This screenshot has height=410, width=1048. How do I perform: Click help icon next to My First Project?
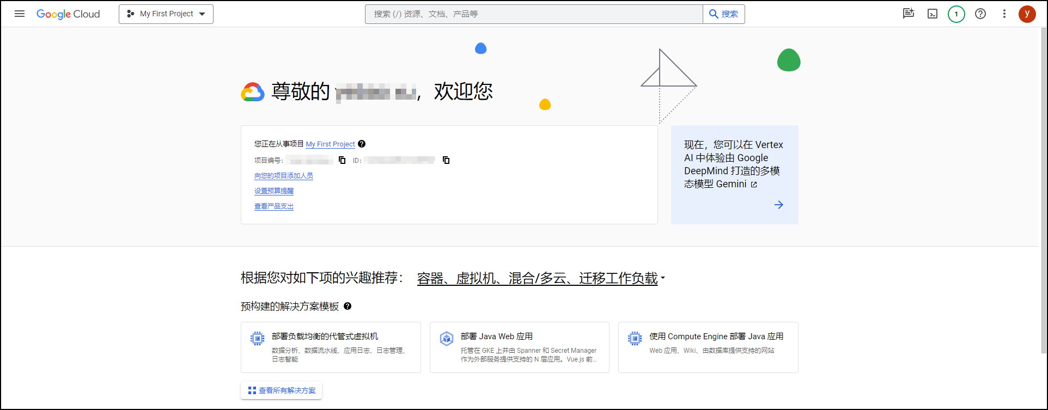point(362,144)
